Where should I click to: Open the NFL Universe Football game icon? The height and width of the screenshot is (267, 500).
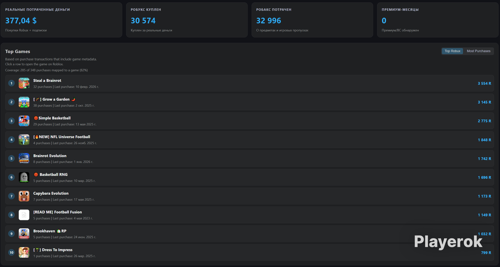coord(24,140)
